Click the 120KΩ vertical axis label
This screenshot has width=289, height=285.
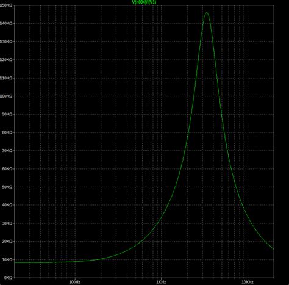point(6,60)
